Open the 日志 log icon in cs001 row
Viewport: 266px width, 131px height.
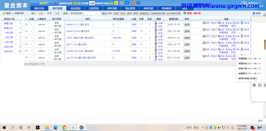(219, 36)
